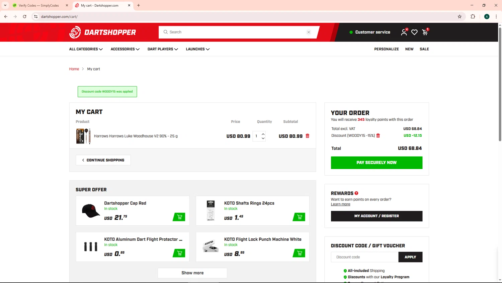This screenshot has height=283, width=502.
Task: Apply the discount code button
Action: tap(410, 257)
